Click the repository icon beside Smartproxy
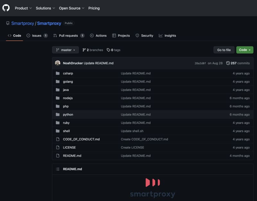This screenshot has height=201, width=257. (8, 23)
